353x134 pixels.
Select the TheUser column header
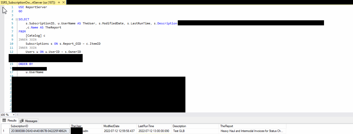coord(86,126)
